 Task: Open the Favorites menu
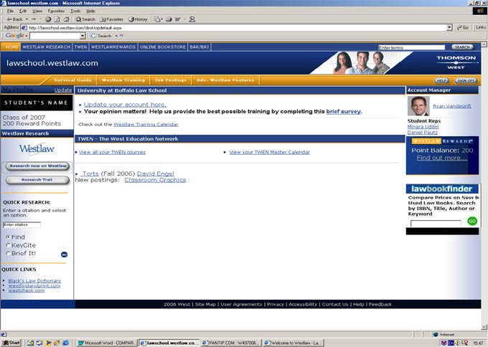coord(56,11)
